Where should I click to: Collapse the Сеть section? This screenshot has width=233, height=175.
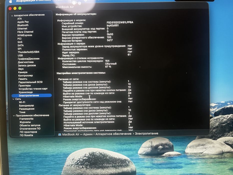(13, 99)
